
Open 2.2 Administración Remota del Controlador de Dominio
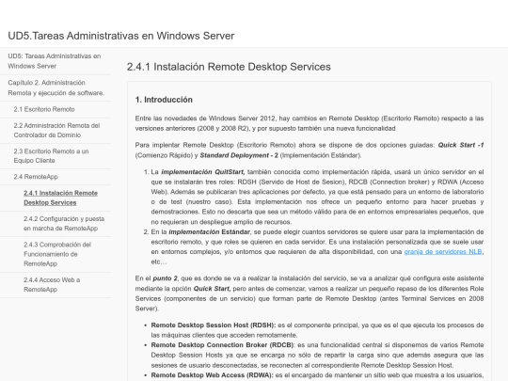[x=56, y=130]
